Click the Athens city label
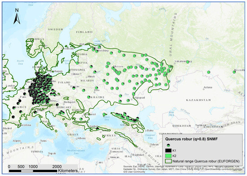This screenshot has height=176, width=247. 81,138
